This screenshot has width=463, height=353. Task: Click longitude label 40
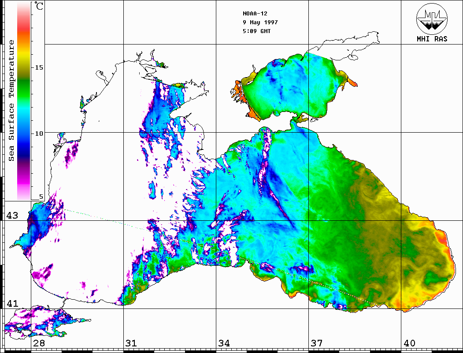(409, 343)
